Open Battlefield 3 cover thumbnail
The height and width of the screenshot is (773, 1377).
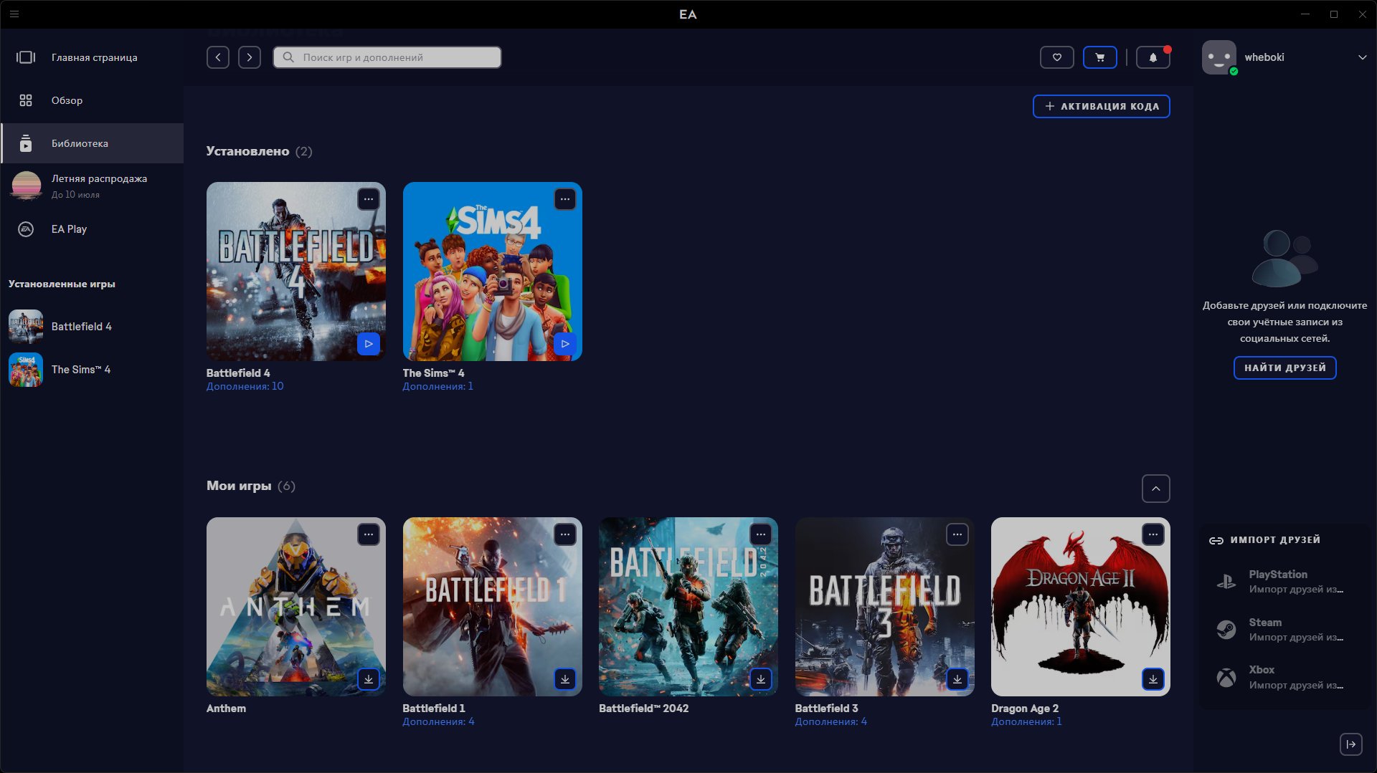pos(884,606)
